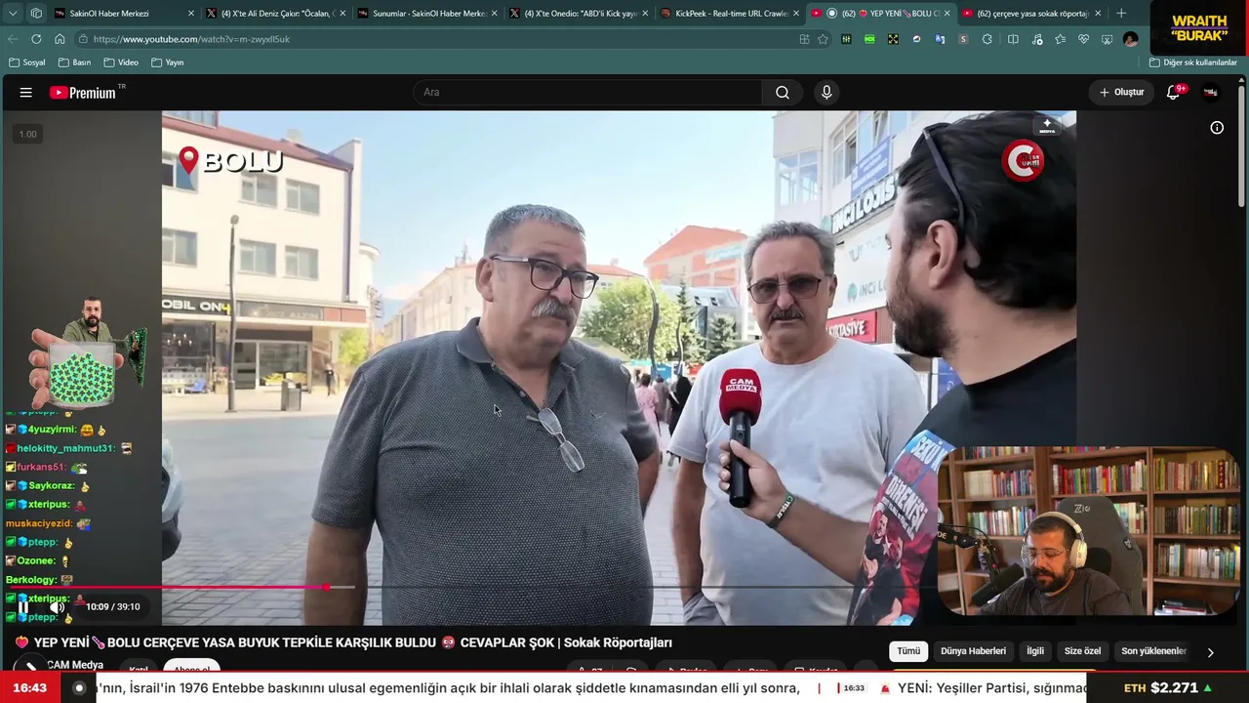This screenshot has width=1249, height=703.
Task: Select the İlgili filter chip
Action: click(1035, 651)
